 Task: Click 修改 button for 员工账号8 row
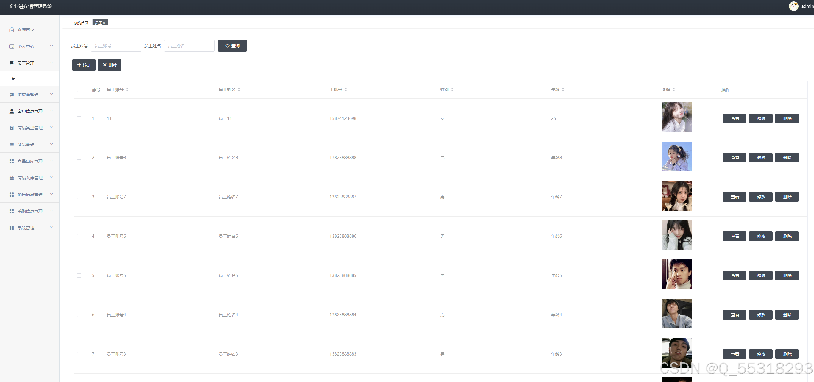coord(761,158)
